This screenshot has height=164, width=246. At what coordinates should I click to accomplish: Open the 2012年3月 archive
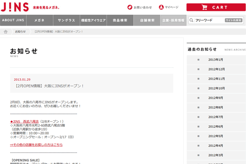pos(216,155)
